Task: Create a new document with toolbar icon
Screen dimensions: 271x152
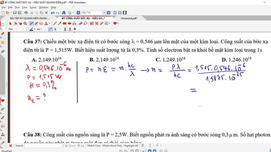Action: [3, 13]
